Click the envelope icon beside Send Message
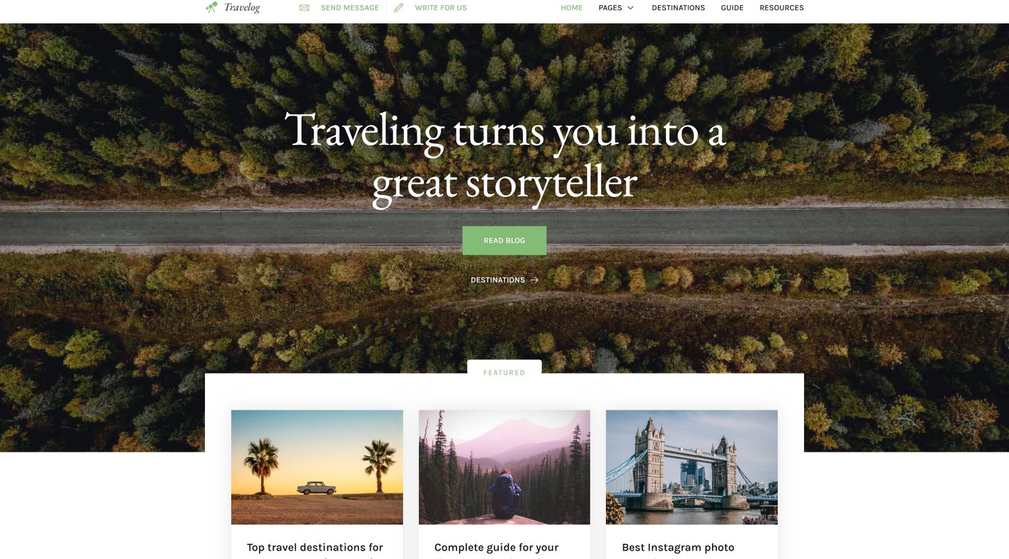Viewport: 1009px width, 559px height. click(304, 8)
